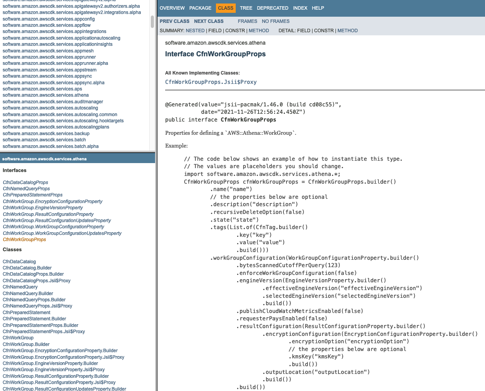This screenshot has height=391, width=485.
Task: Open CfnWorkGroup.ResultConfigurationProperty.Jsii$Proxy class
Action: pyautogui.click(x=59, y=382)
